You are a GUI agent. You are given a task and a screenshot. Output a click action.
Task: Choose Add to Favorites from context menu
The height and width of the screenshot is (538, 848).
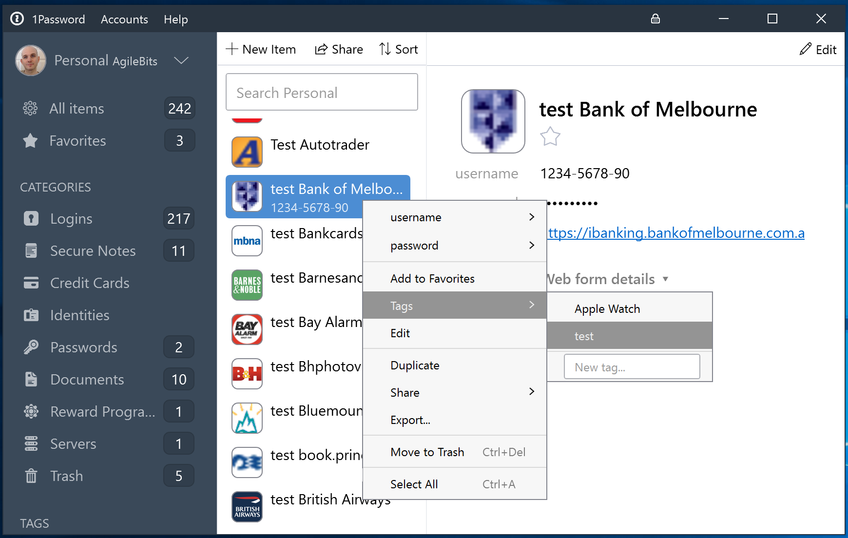coord(455,278)
